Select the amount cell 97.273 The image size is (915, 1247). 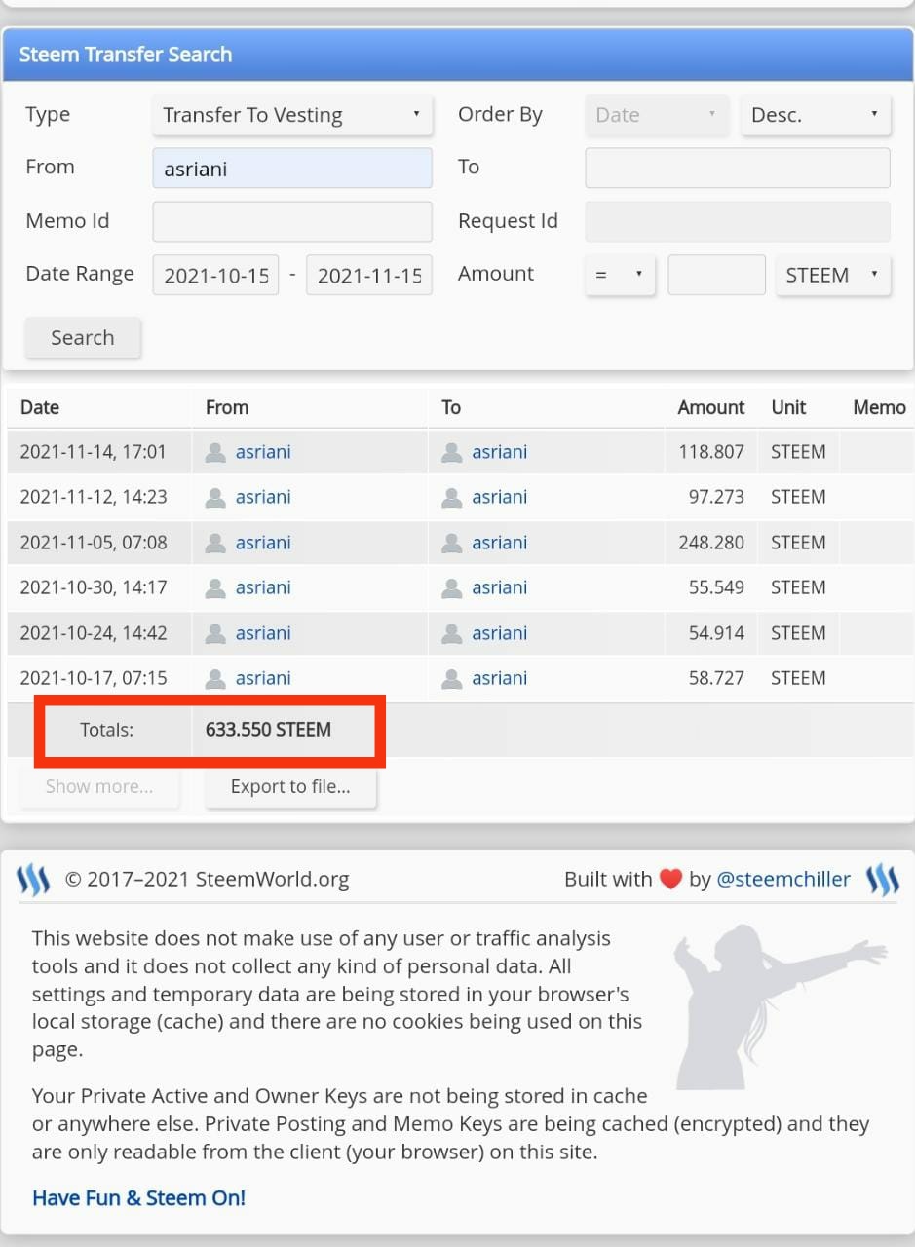(x=716, y=497)
